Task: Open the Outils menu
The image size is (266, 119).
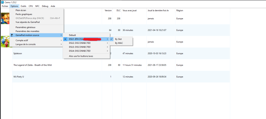Action: click(23, 6)
